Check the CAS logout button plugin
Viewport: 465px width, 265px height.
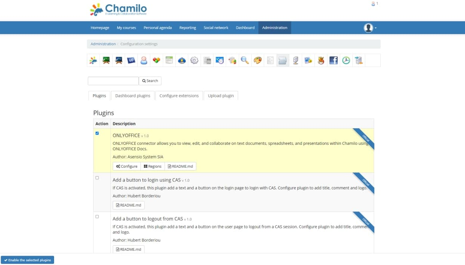coord(97,216)
